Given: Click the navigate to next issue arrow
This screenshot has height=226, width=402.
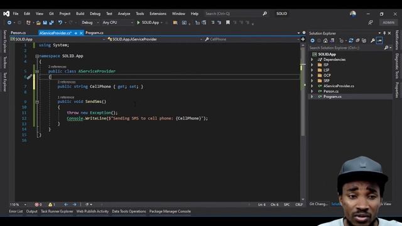Looking at the screenshot, I should [74, 205].
